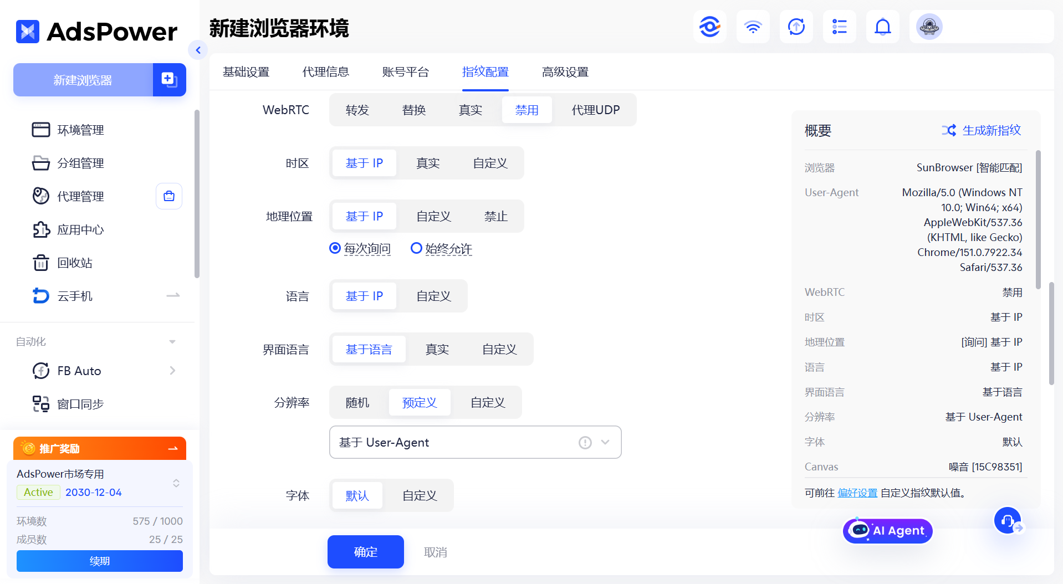
Task: Click the expiry date 2030-12-04
Action: 94,492
